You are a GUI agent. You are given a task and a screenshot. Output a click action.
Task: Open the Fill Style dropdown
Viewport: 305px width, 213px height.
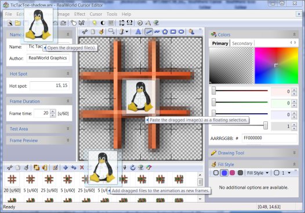tap(257, 173)
